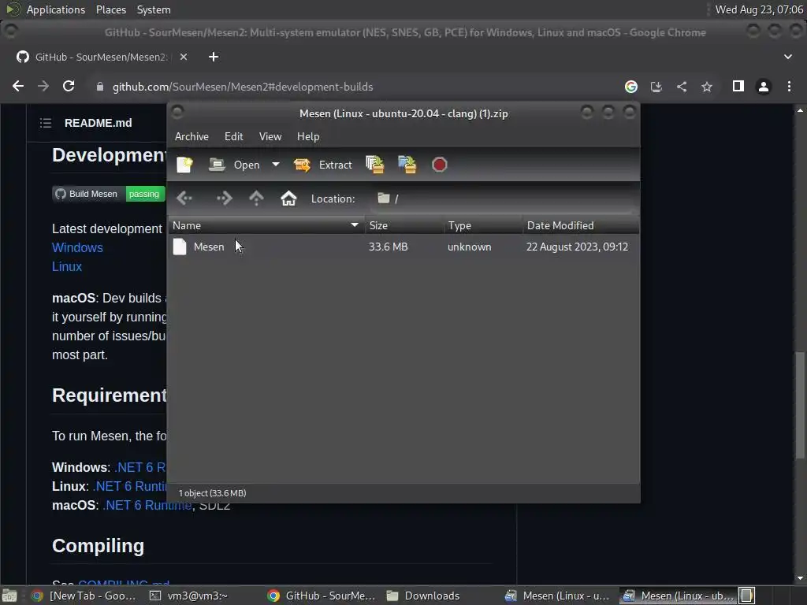The width and height of the screenshot is (807, 605).
Task: Switch to New Tab Google taskbar item
Action: tap(84, 596)
